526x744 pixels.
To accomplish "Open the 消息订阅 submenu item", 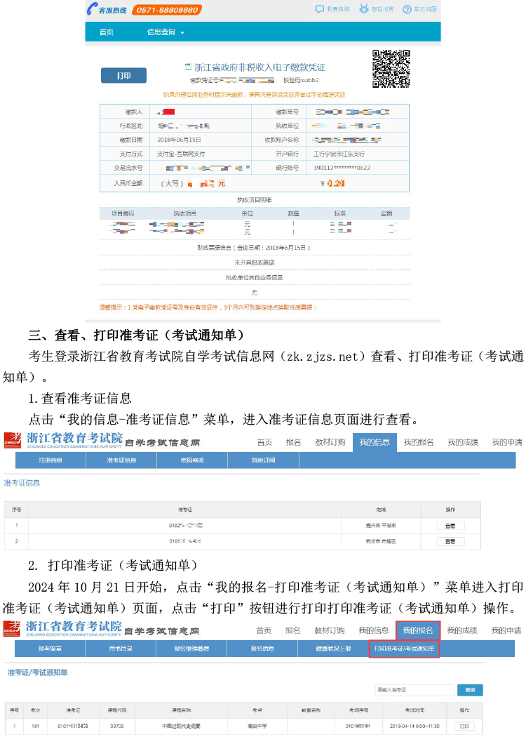I will click(x=263, y=460).
